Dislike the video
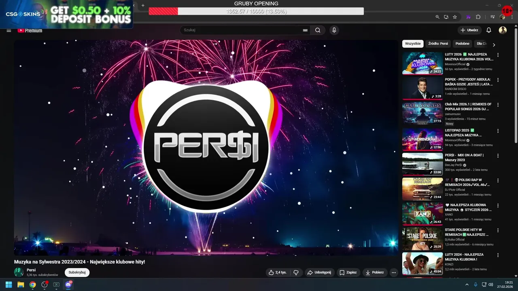The height and width of the screenshot is (291, 518). (x=296, y=272)
